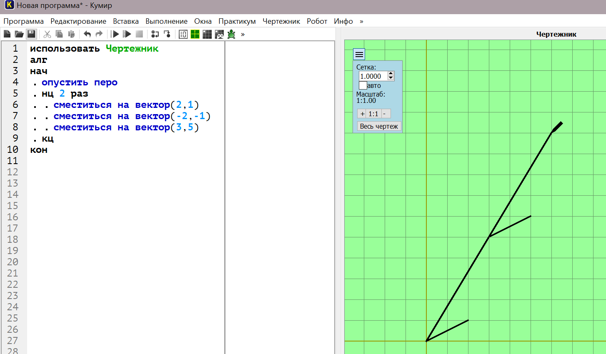This screenshot has width=606, height=354.
Task: Zoom in with the + button
Action: click(362, 114)
